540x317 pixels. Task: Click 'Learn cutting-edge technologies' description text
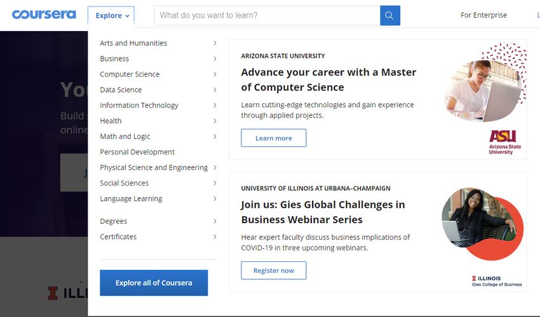tap(328, 110)
